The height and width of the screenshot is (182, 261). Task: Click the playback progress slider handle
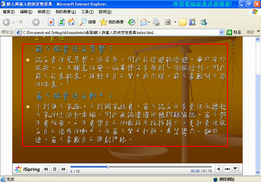pyautogui.click(x=108, y=167)
